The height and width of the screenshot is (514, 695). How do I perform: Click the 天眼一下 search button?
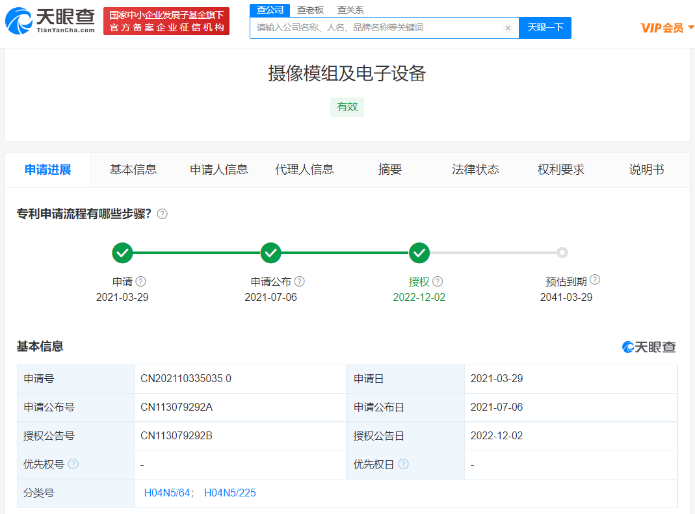(545, 28)
